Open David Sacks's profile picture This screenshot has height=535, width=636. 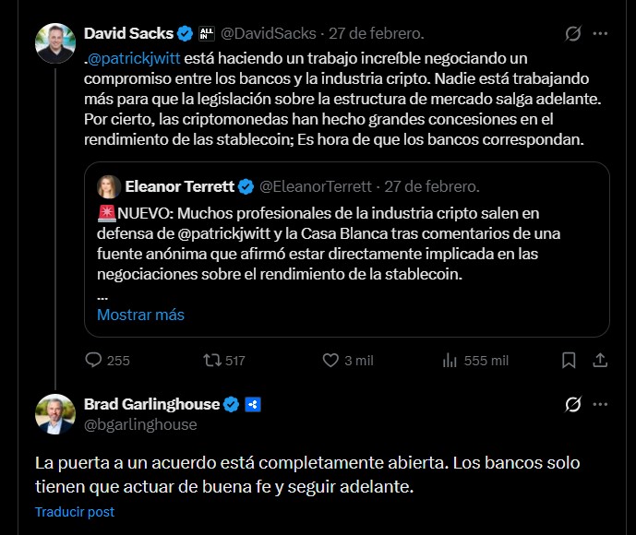(54, 42)
